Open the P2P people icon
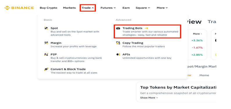231x109 pixels. [46, 54]
